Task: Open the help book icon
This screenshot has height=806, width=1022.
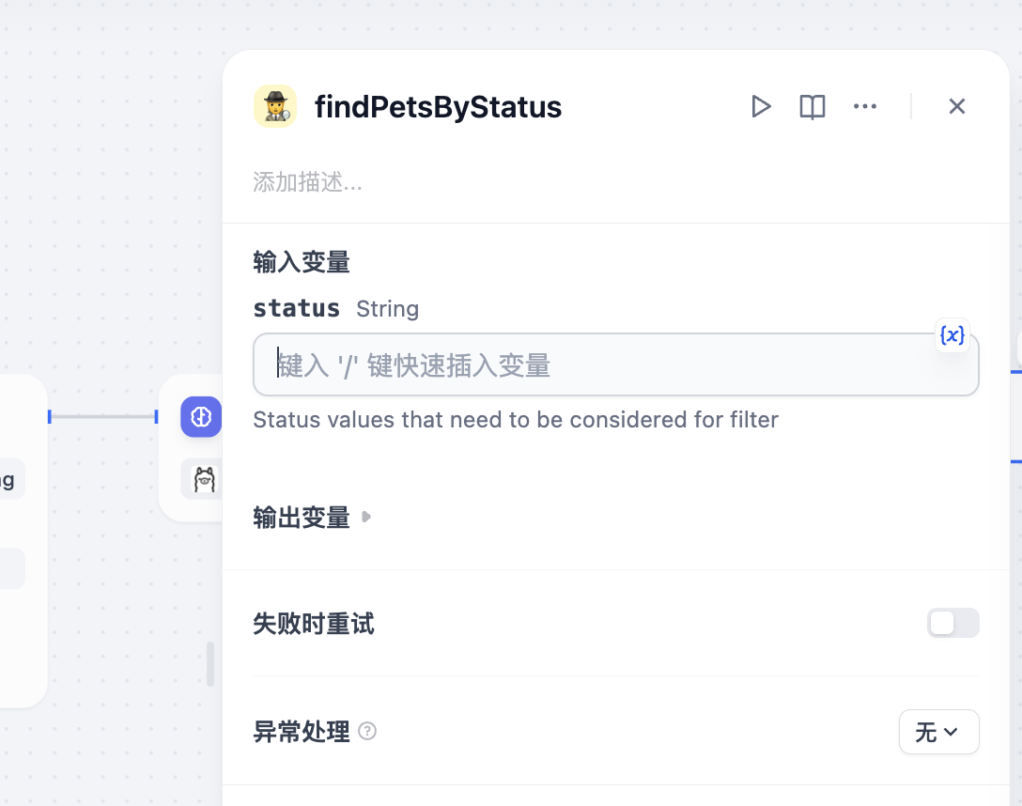Action: [x=813, y=107]
